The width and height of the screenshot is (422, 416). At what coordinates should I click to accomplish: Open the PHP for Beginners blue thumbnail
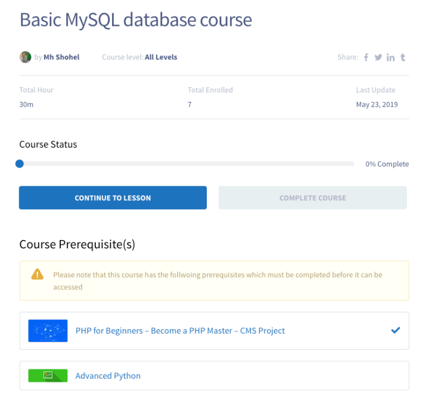[48, 331]
